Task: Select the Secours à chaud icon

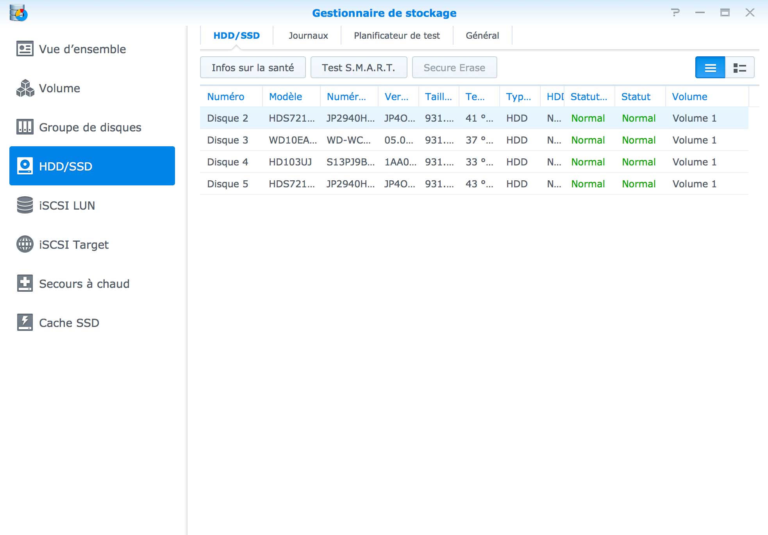Action: pyautogui.click(x=25, y=284)
